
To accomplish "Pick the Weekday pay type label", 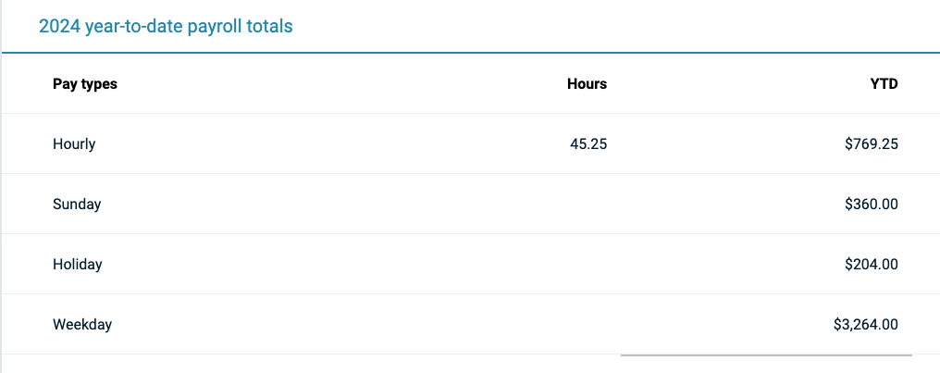I will click(x=82, y=325).
